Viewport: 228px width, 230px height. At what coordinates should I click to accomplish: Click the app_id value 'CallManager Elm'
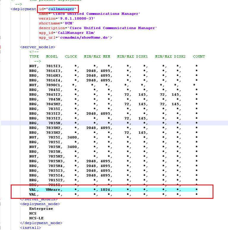76,33
